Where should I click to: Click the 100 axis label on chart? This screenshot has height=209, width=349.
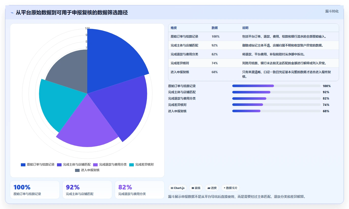(x=87, y=28)
